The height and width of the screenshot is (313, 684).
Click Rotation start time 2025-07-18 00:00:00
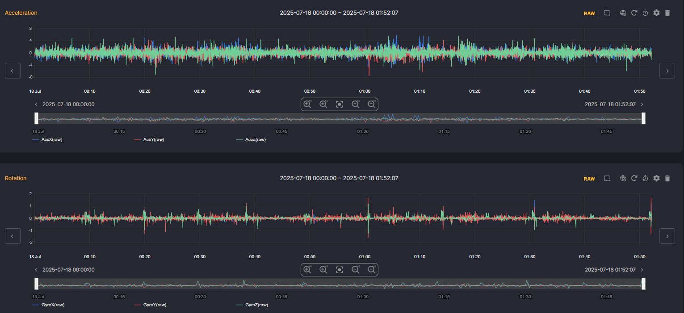(68, 270)
